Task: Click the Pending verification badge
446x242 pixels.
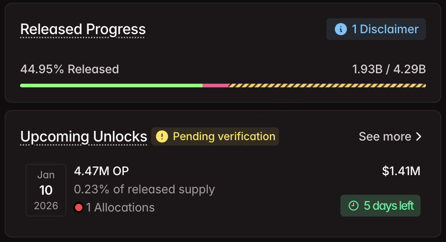Action: [x=215, y=136]
